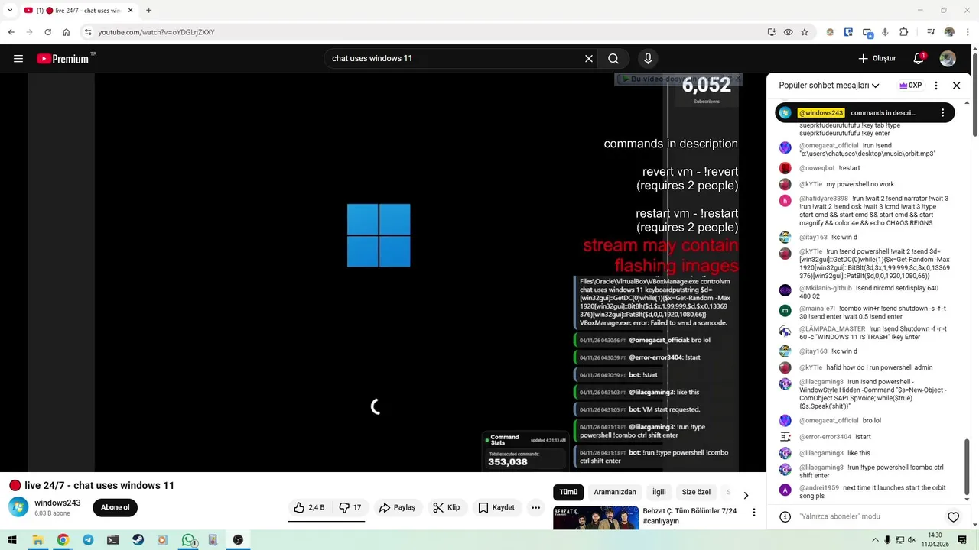Screen dimensions: 979x550
Task: Subscribe using the Abone ol button
Action: [x=115, y=507]
